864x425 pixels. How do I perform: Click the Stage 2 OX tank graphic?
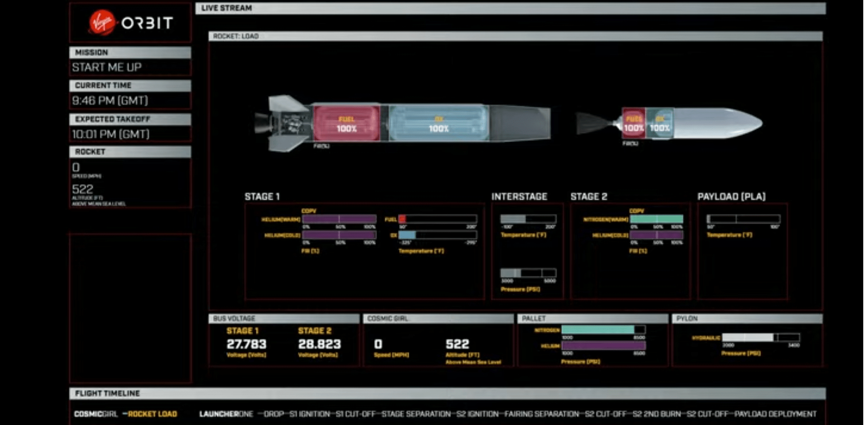click(x=659, y=123)
